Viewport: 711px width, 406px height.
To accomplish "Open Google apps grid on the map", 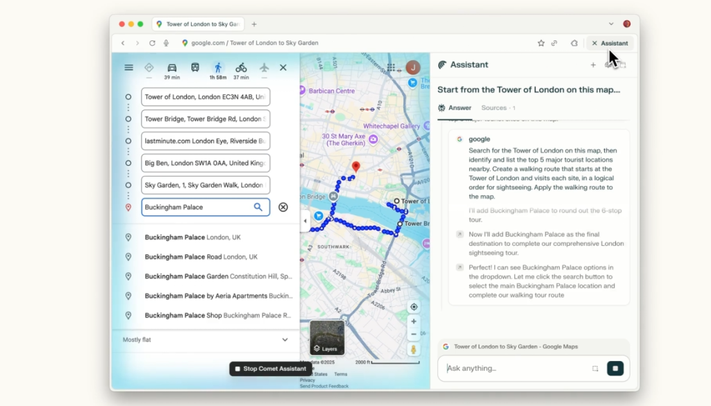I will [x=391, y=67].
